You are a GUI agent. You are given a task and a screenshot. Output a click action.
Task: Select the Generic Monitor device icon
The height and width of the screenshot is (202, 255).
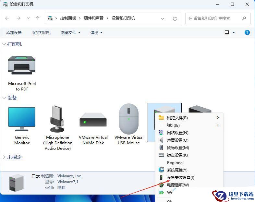pyautogui.click(x=22, y=119)
